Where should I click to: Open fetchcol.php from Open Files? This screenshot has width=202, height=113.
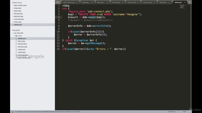19,16
